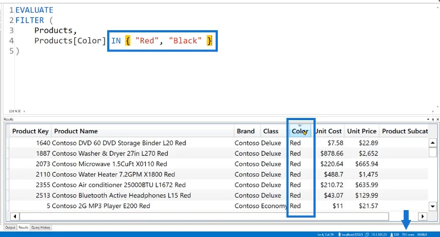Sort by the Product Name column header
Screen dimensions: 440x237
pyautogui.click(x=142, y=131)
